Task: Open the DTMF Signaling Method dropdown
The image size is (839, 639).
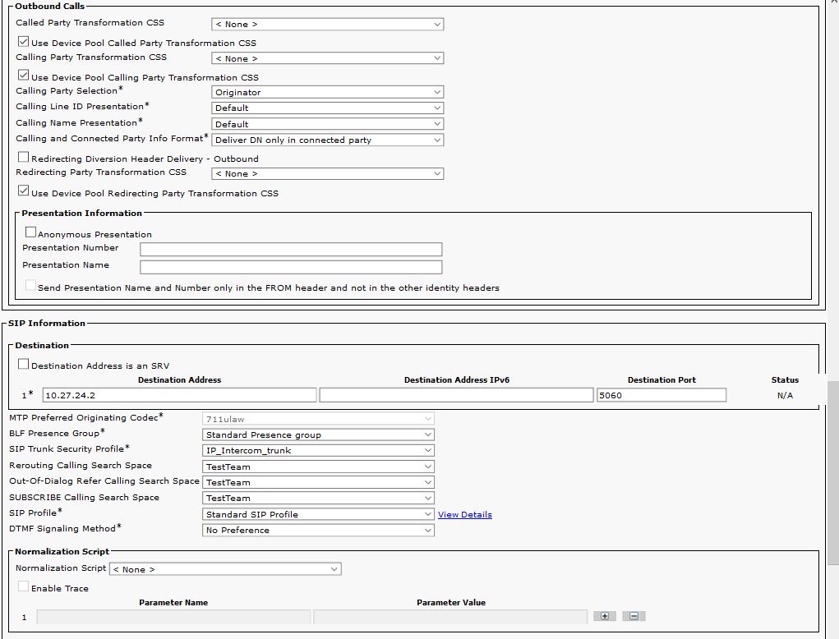Action: point(318,531)
